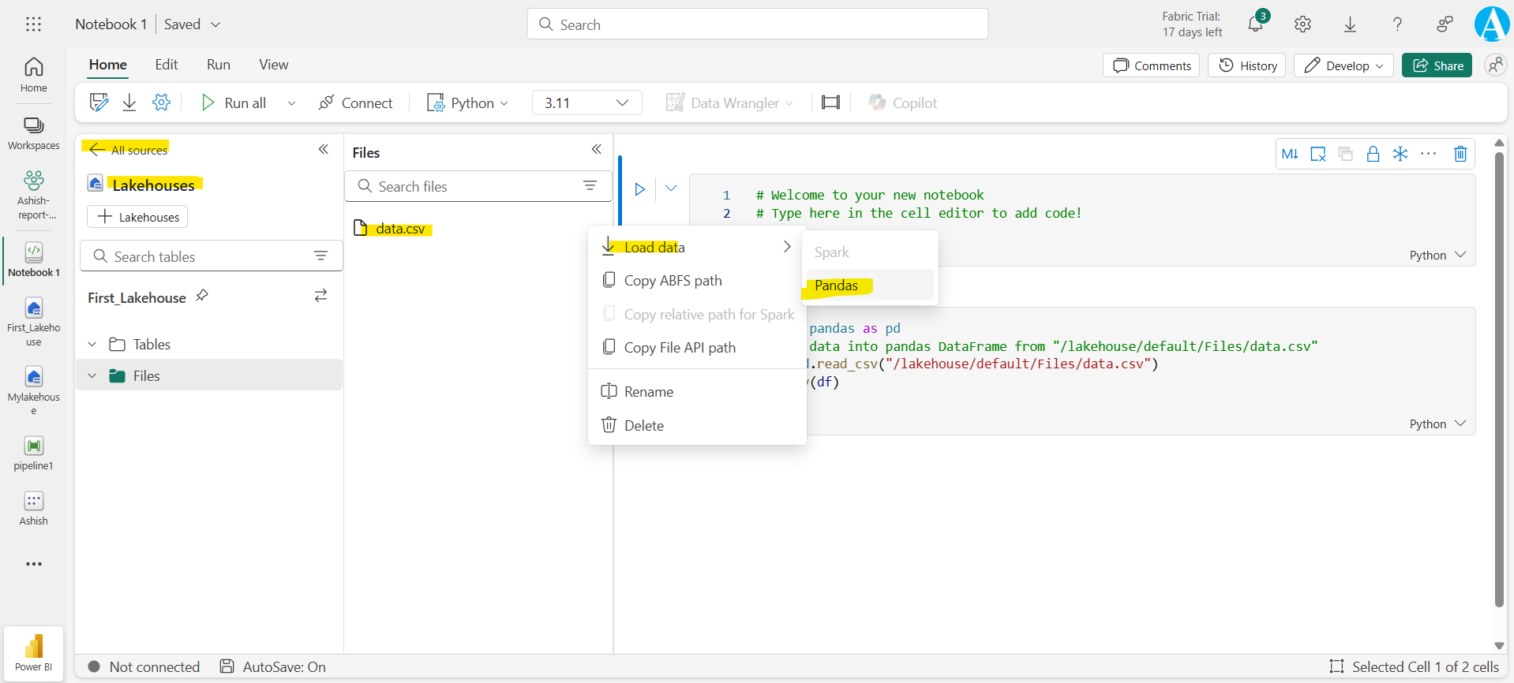This screenshot has height=683, width=1514.
Task: Lock the cell with padlock icon
Action: pyautogui.click(x=1373, y=154)
